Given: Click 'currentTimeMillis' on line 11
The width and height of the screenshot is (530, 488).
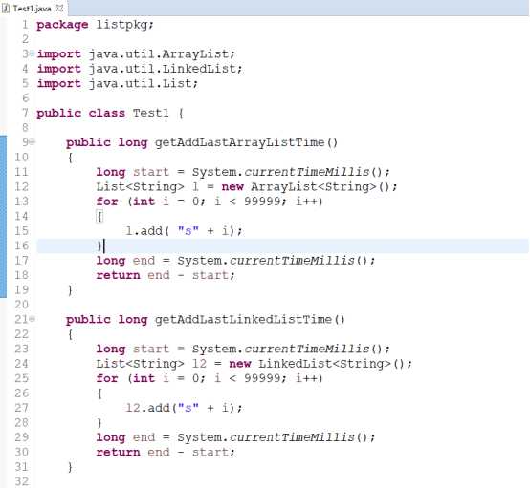Looking at the screenshot, I should 307,172.
